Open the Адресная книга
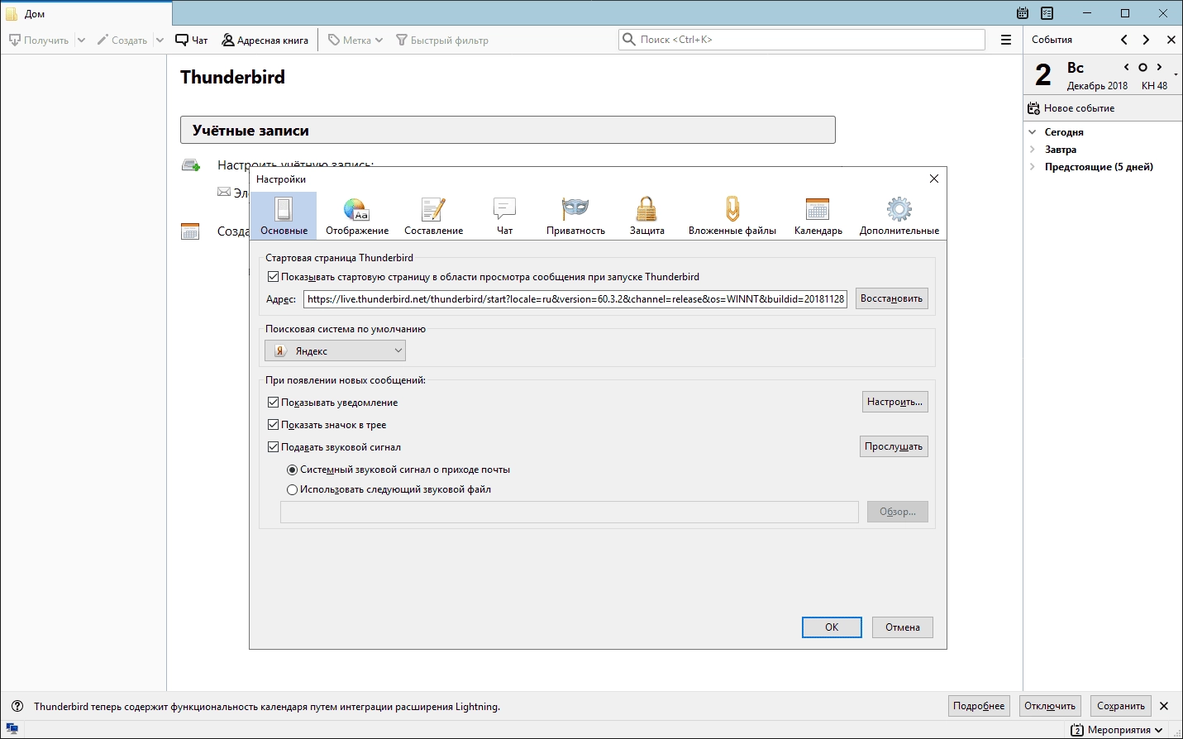The width and height of the screenshot is (1183, 739). point(265,40)
